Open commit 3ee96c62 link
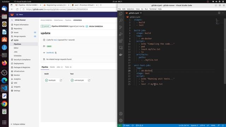The width and height of the screenshot is (226, 127). (50, 53)
